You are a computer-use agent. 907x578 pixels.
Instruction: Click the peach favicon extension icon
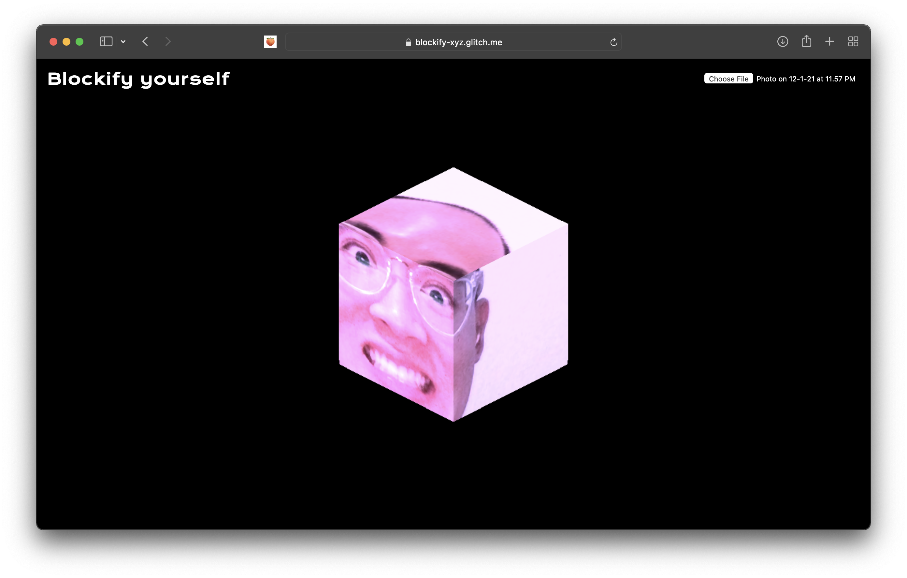point(270,42)
